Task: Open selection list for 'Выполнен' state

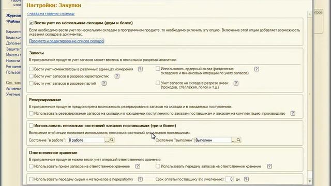Action: pyautogui.click(x=234, y=140)
